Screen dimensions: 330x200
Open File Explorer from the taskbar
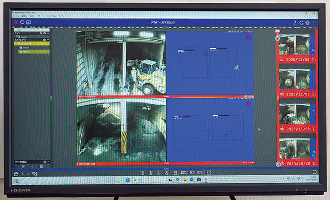click(x=185, y=179)
